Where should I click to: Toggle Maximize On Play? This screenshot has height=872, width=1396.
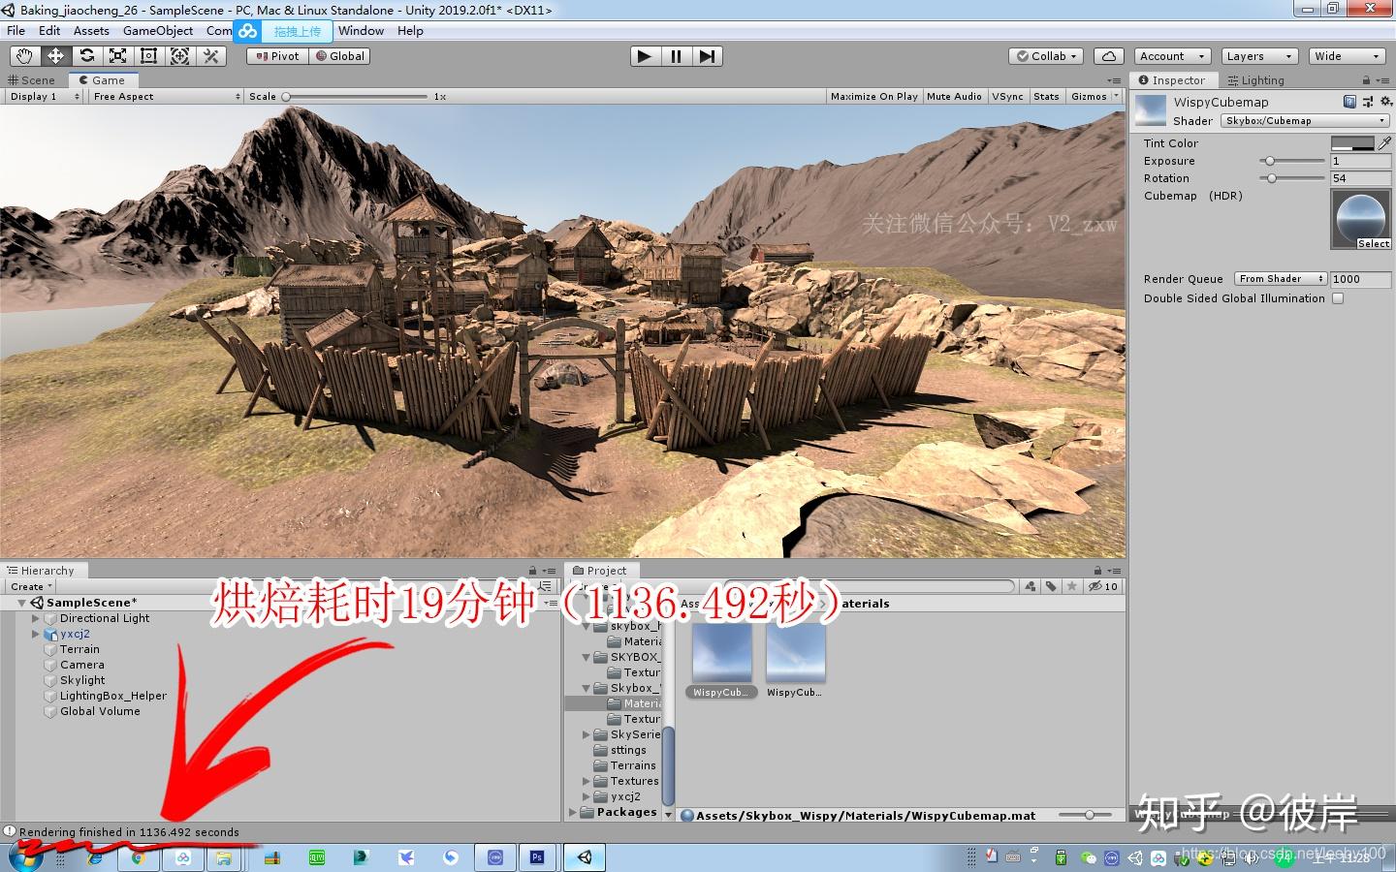click(874, 96)
